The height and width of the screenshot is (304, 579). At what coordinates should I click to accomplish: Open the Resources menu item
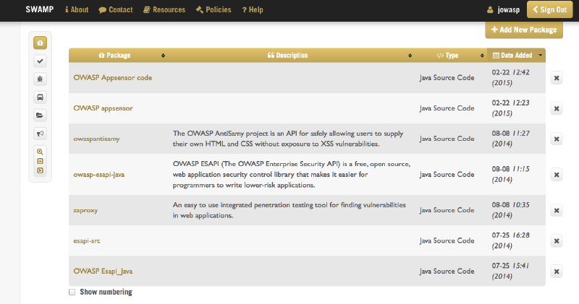[x=164, y=10]
